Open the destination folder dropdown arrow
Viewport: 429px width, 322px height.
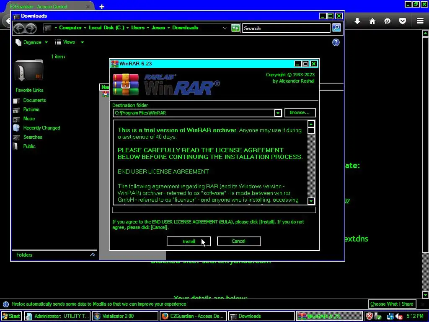(278, 113)
